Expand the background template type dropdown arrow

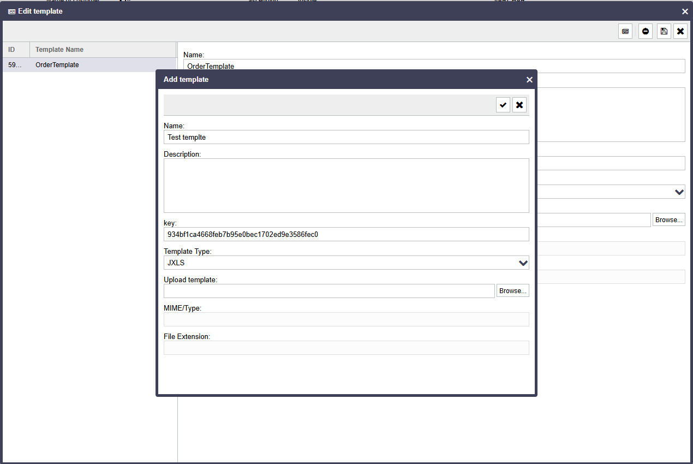[679, 192]
